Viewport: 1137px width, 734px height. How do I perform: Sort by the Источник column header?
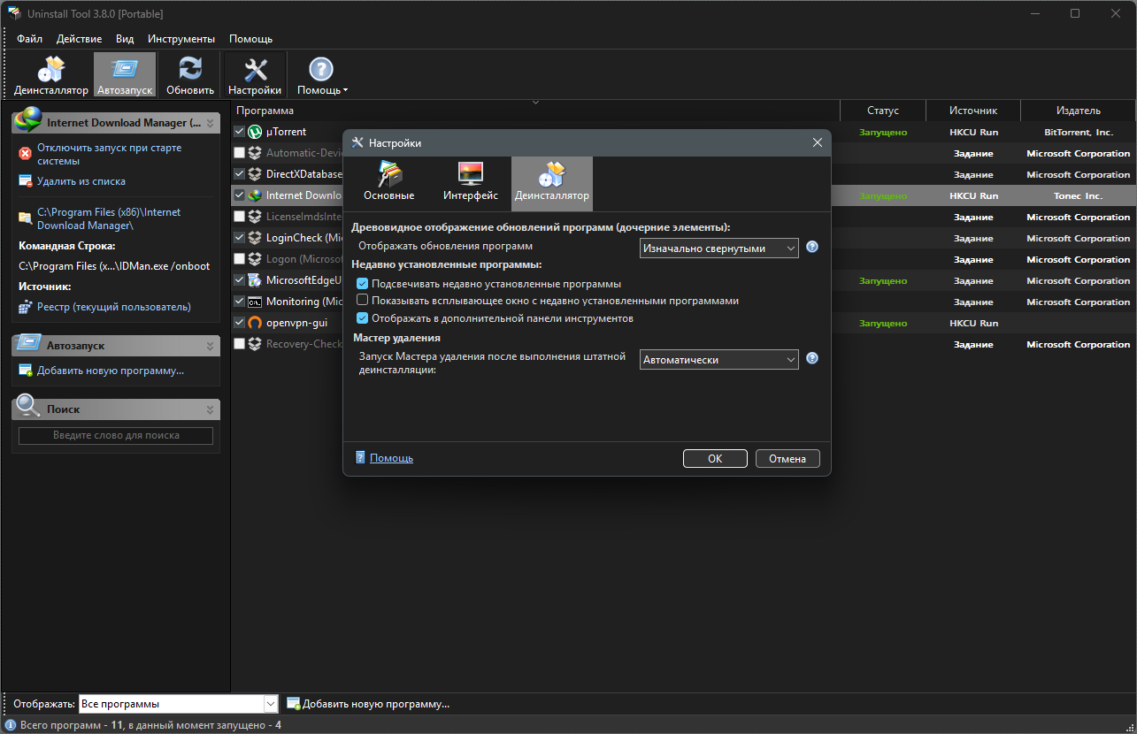pos(973,111)
